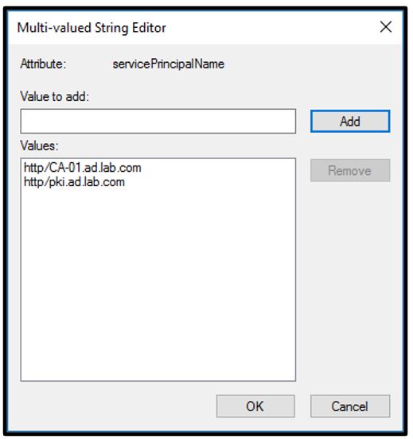Click the gray gap between Add and Remove

[x=350, y=146]
